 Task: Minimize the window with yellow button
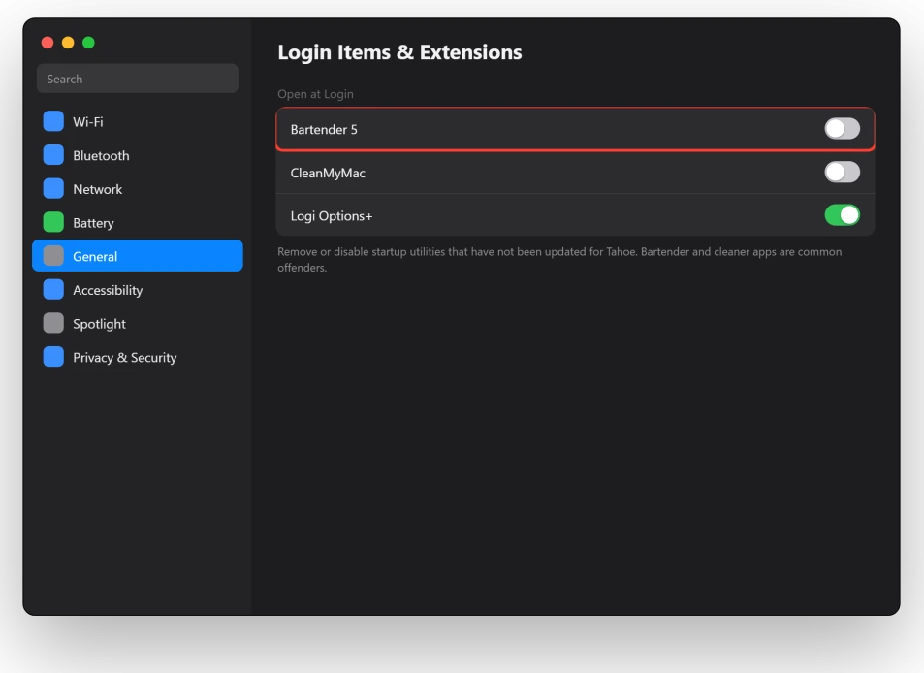(68, 43)
